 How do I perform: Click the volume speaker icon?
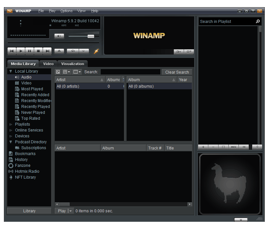tap(59, 36)
